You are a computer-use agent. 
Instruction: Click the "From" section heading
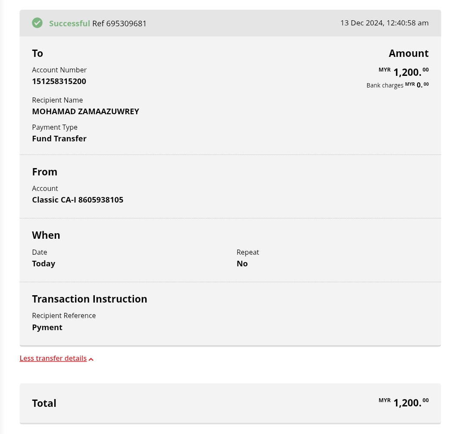tap(44, 172)
